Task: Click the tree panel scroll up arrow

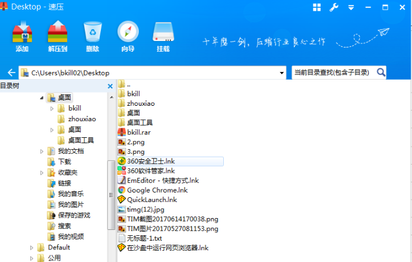Action: (x=112, y=97)
